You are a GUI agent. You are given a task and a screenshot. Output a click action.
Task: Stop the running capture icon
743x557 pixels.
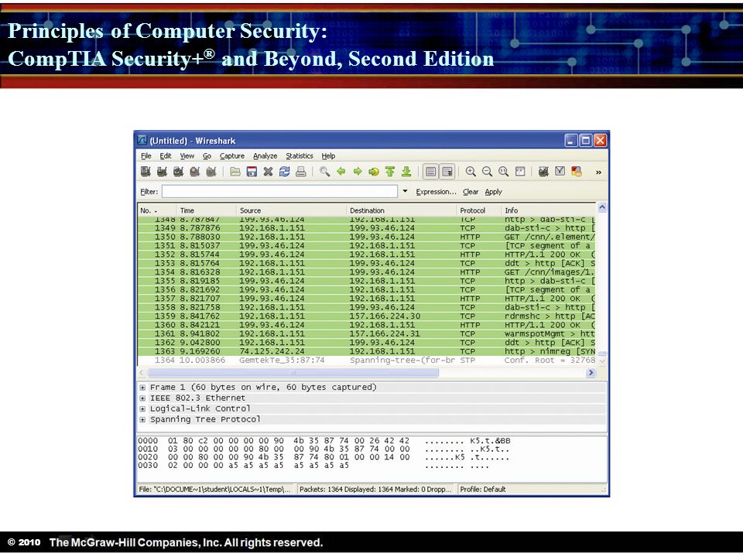[x=195, y=172]
